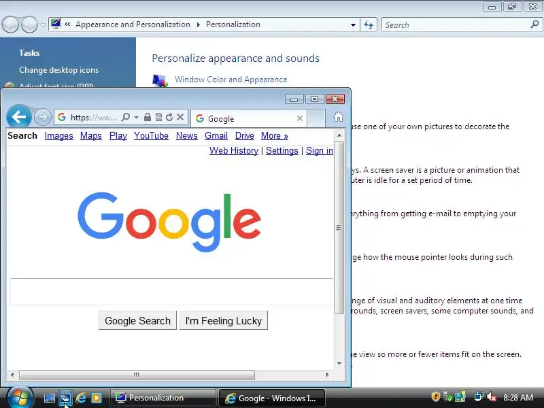The height and width of the screenshot is (408, 544).
Task: Click the muted volume tray icon
Action: 491,397
